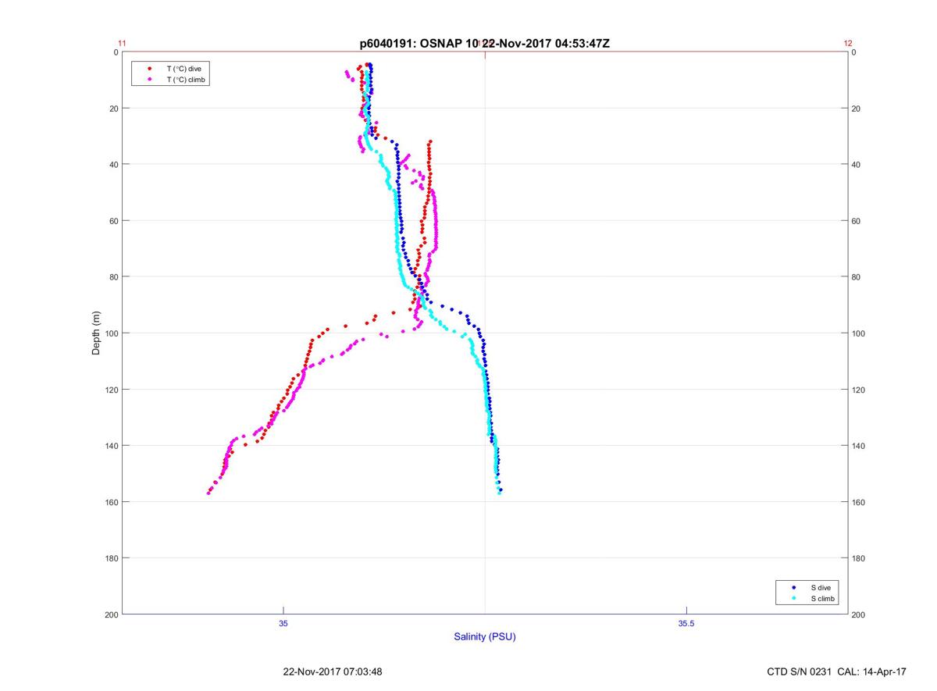Click the magenta marker beside T climb legend
Screen dimensions: 937x691
(149, 80)
